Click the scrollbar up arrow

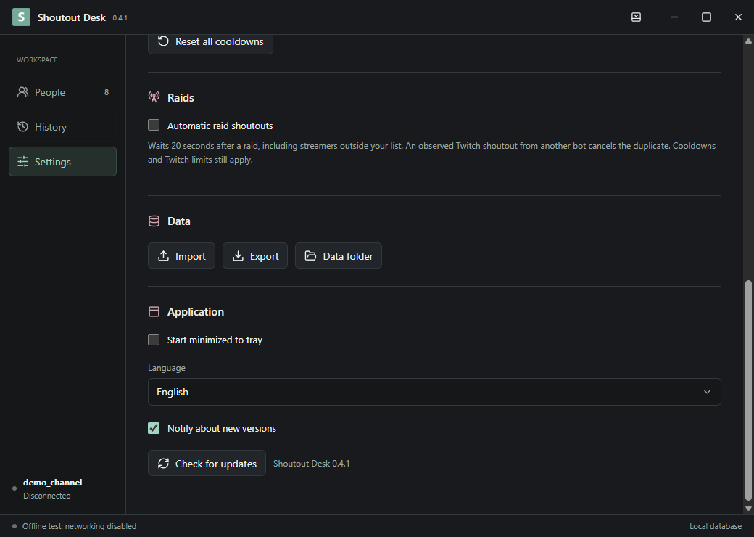click(x=748, y=41)
